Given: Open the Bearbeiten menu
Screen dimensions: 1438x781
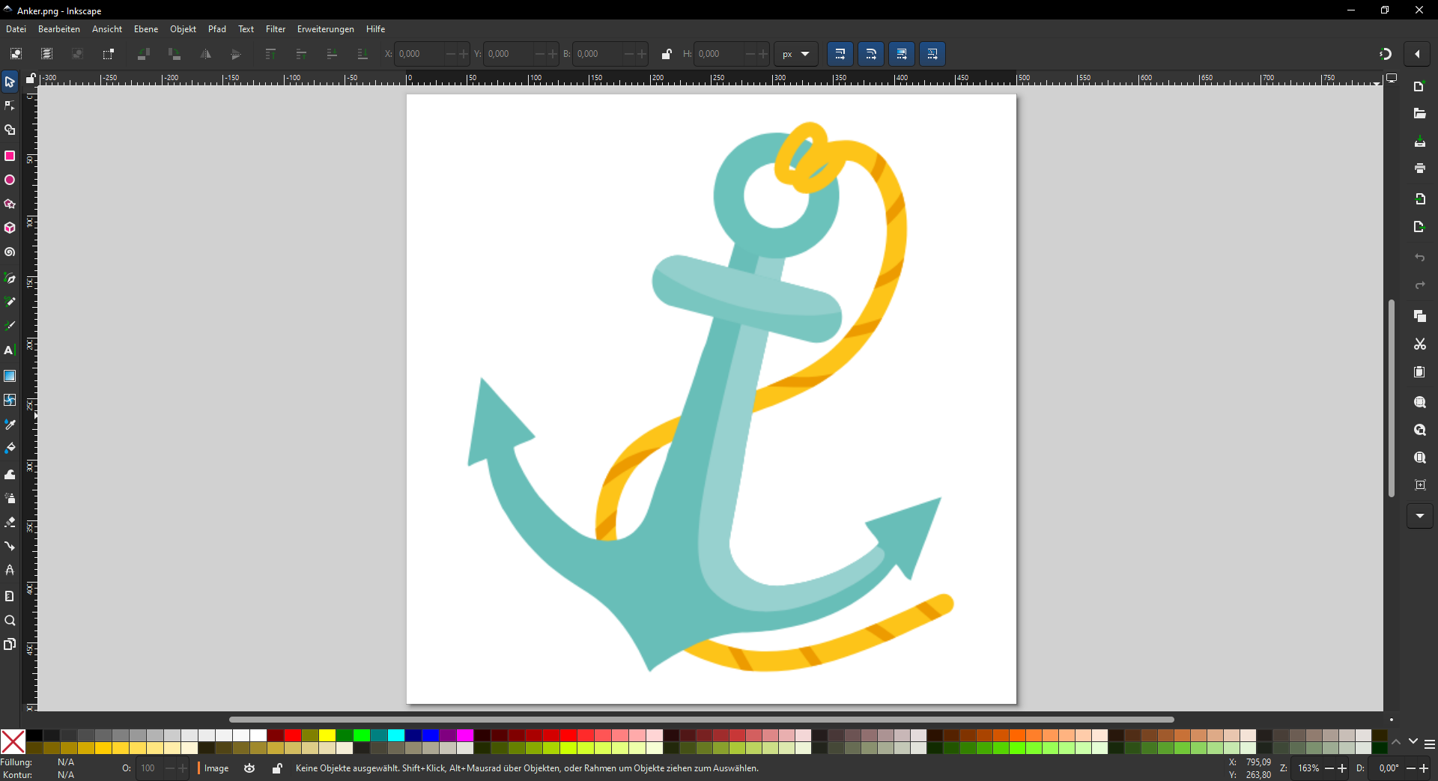Looking at the screenshot, I should click(59, 29).
